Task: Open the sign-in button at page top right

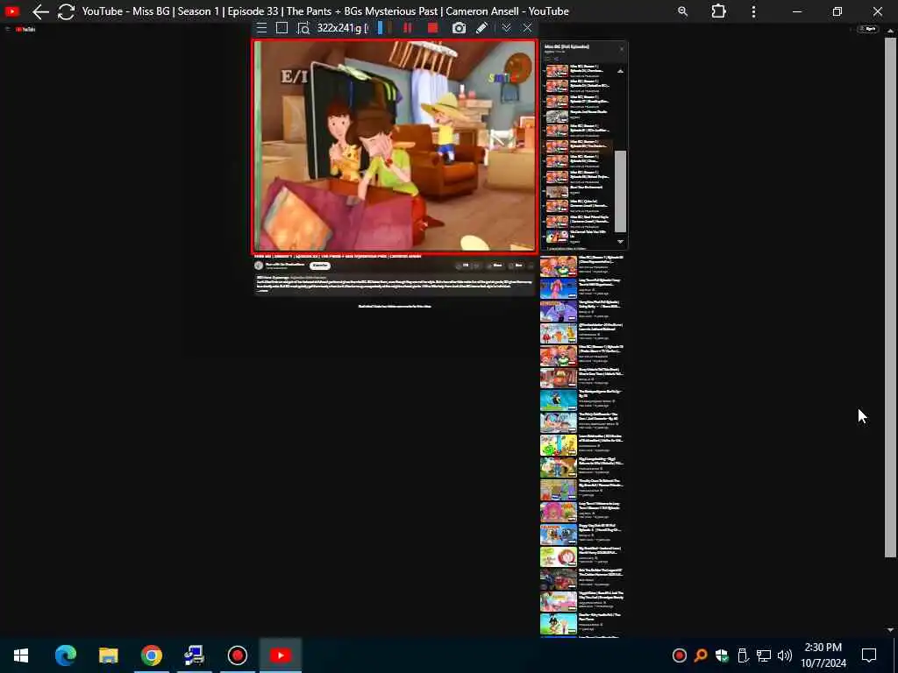Action: click(867, 29)
